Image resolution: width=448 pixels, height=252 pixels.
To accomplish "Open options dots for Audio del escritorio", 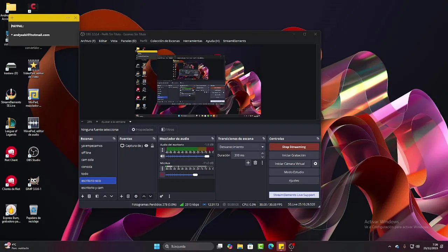I will (162, 150).
